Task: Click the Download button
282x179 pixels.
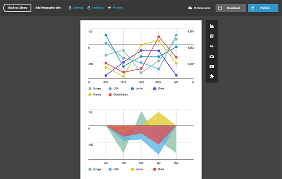Action: click(x=231, y=8)
